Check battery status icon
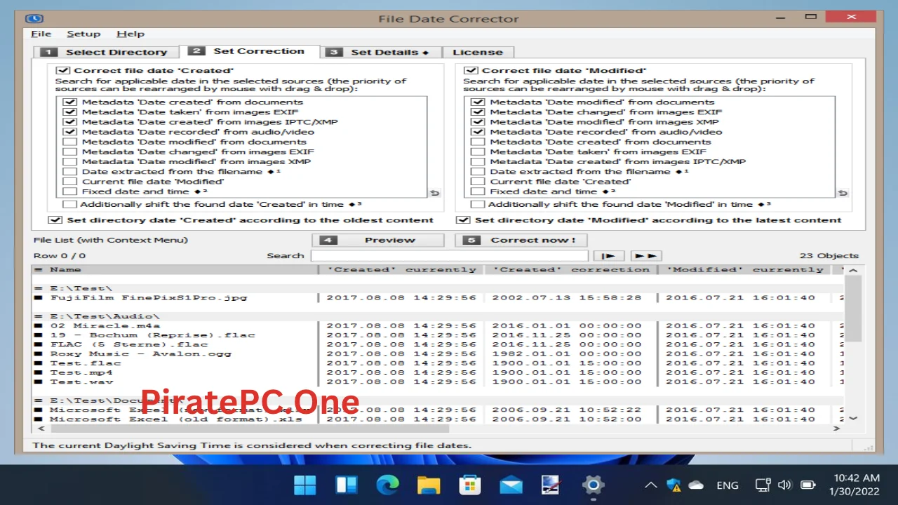This screenshot has width=898, height=505. [x=808, y=485]
